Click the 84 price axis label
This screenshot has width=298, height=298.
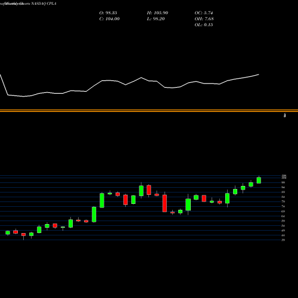pyautogui.click(x=283, y=197)
